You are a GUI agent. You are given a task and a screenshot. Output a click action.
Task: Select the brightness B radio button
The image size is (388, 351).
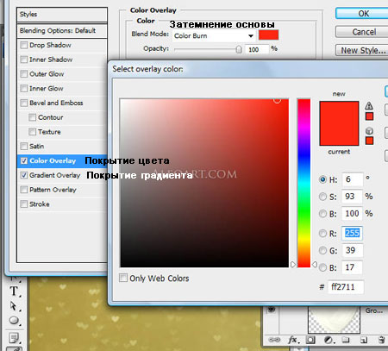coord(323,214)
